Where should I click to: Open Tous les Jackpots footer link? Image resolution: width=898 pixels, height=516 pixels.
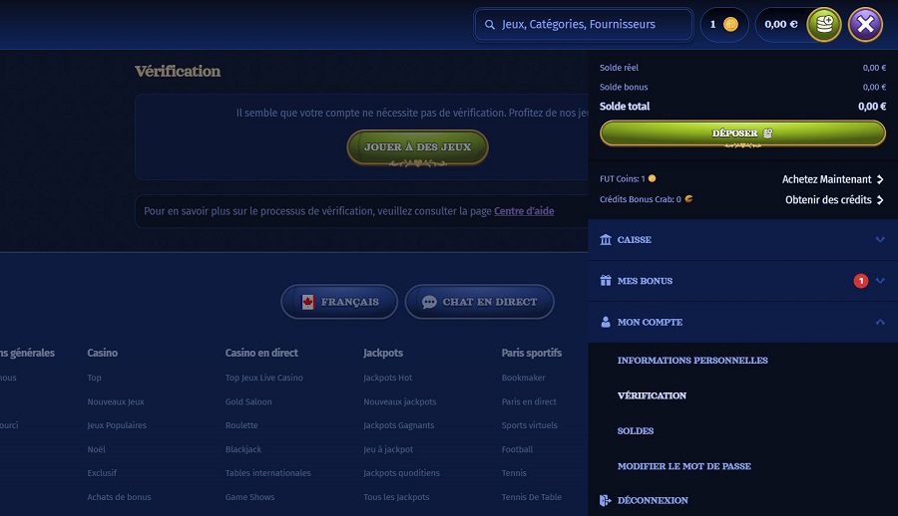click(x=396, y=497)
